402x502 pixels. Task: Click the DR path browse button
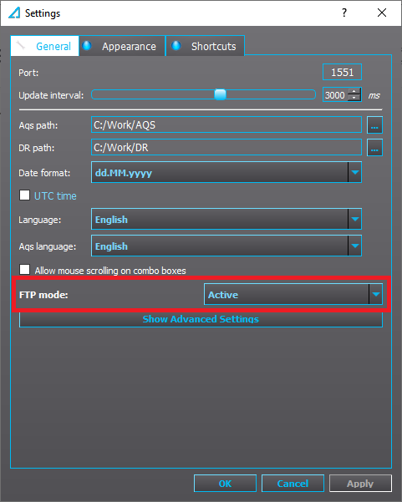click(x=374, y=148)
